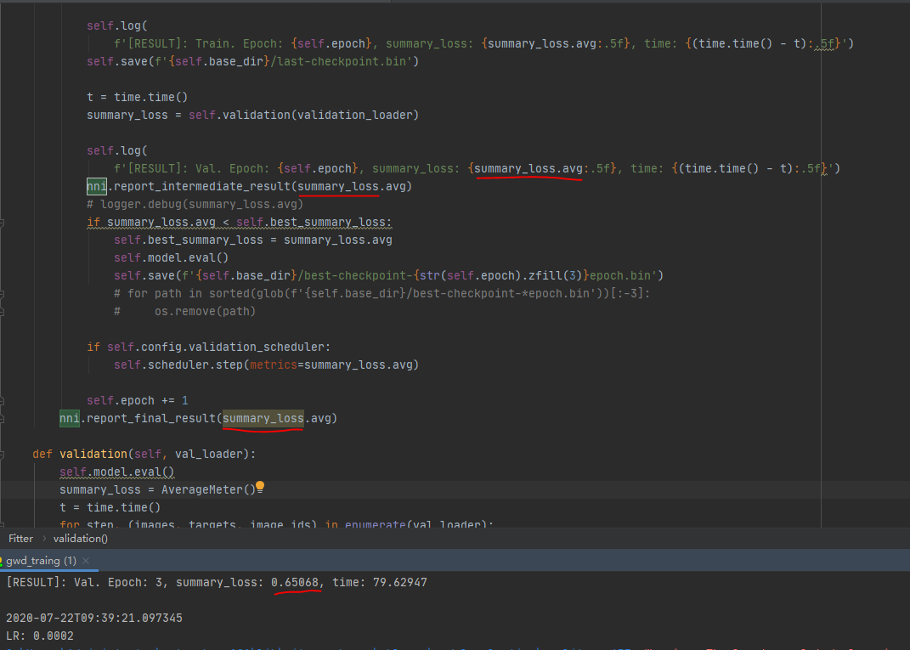The height and width of the screenshot is (650, 910).
Task: Click highlighted 'summary_loss' in report_final_result call
Action: pos(263,418)
